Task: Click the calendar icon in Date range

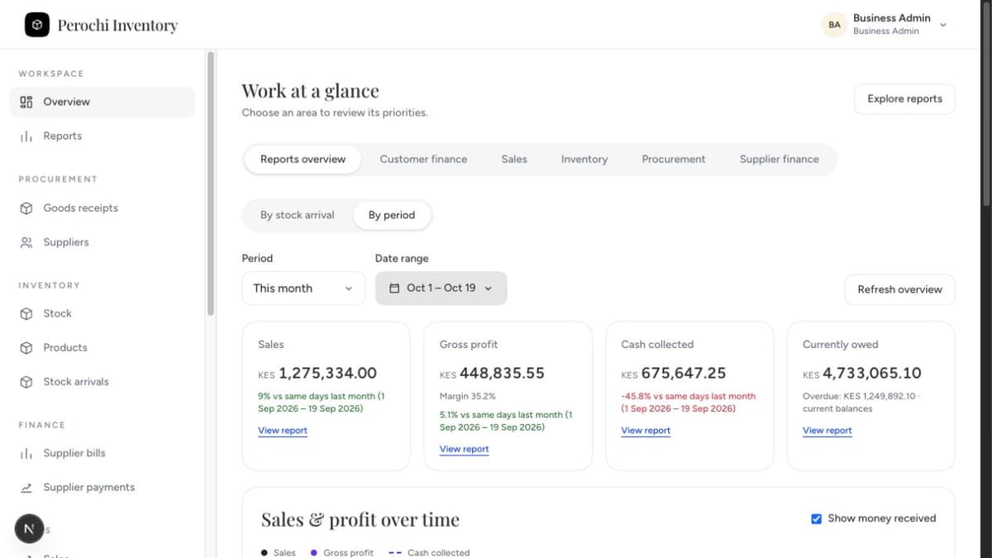Action: coord(394,289)
